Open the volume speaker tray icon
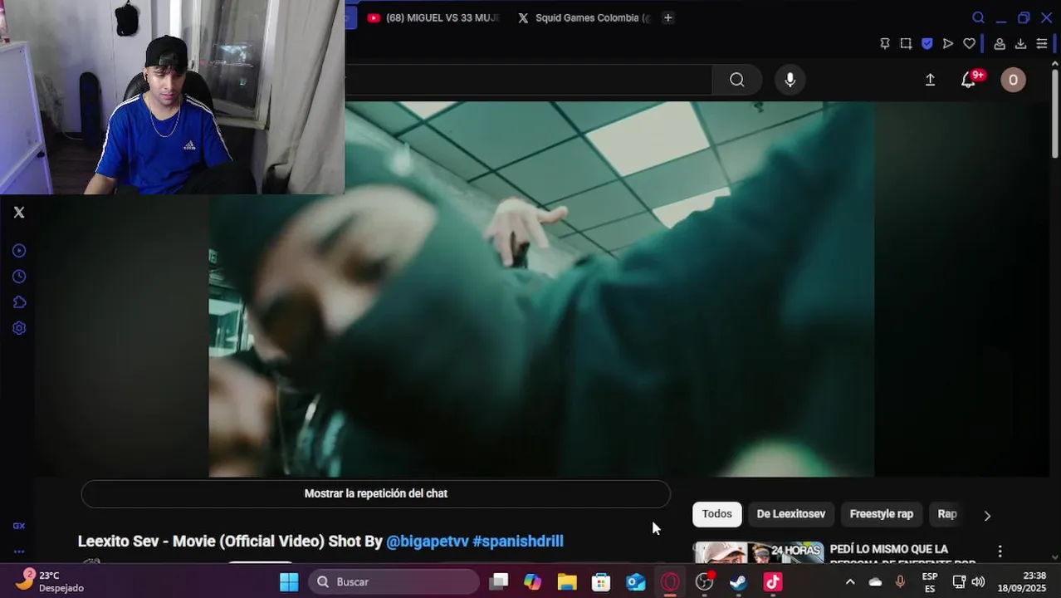 click(978, 581)
